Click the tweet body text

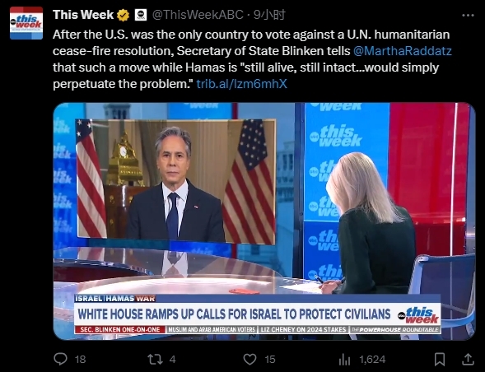point(252,59)
